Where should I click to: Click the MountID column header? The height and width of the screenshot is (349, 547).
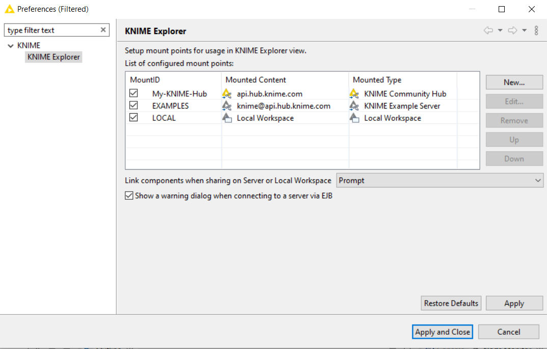173,79
